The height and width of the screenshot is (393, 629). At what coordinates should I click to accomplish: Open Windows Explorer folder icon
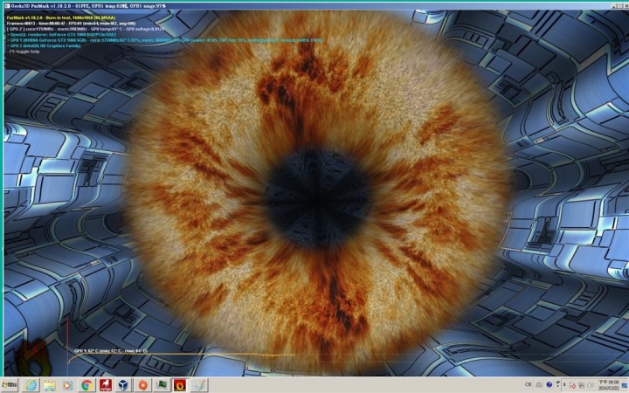(50, 385)
